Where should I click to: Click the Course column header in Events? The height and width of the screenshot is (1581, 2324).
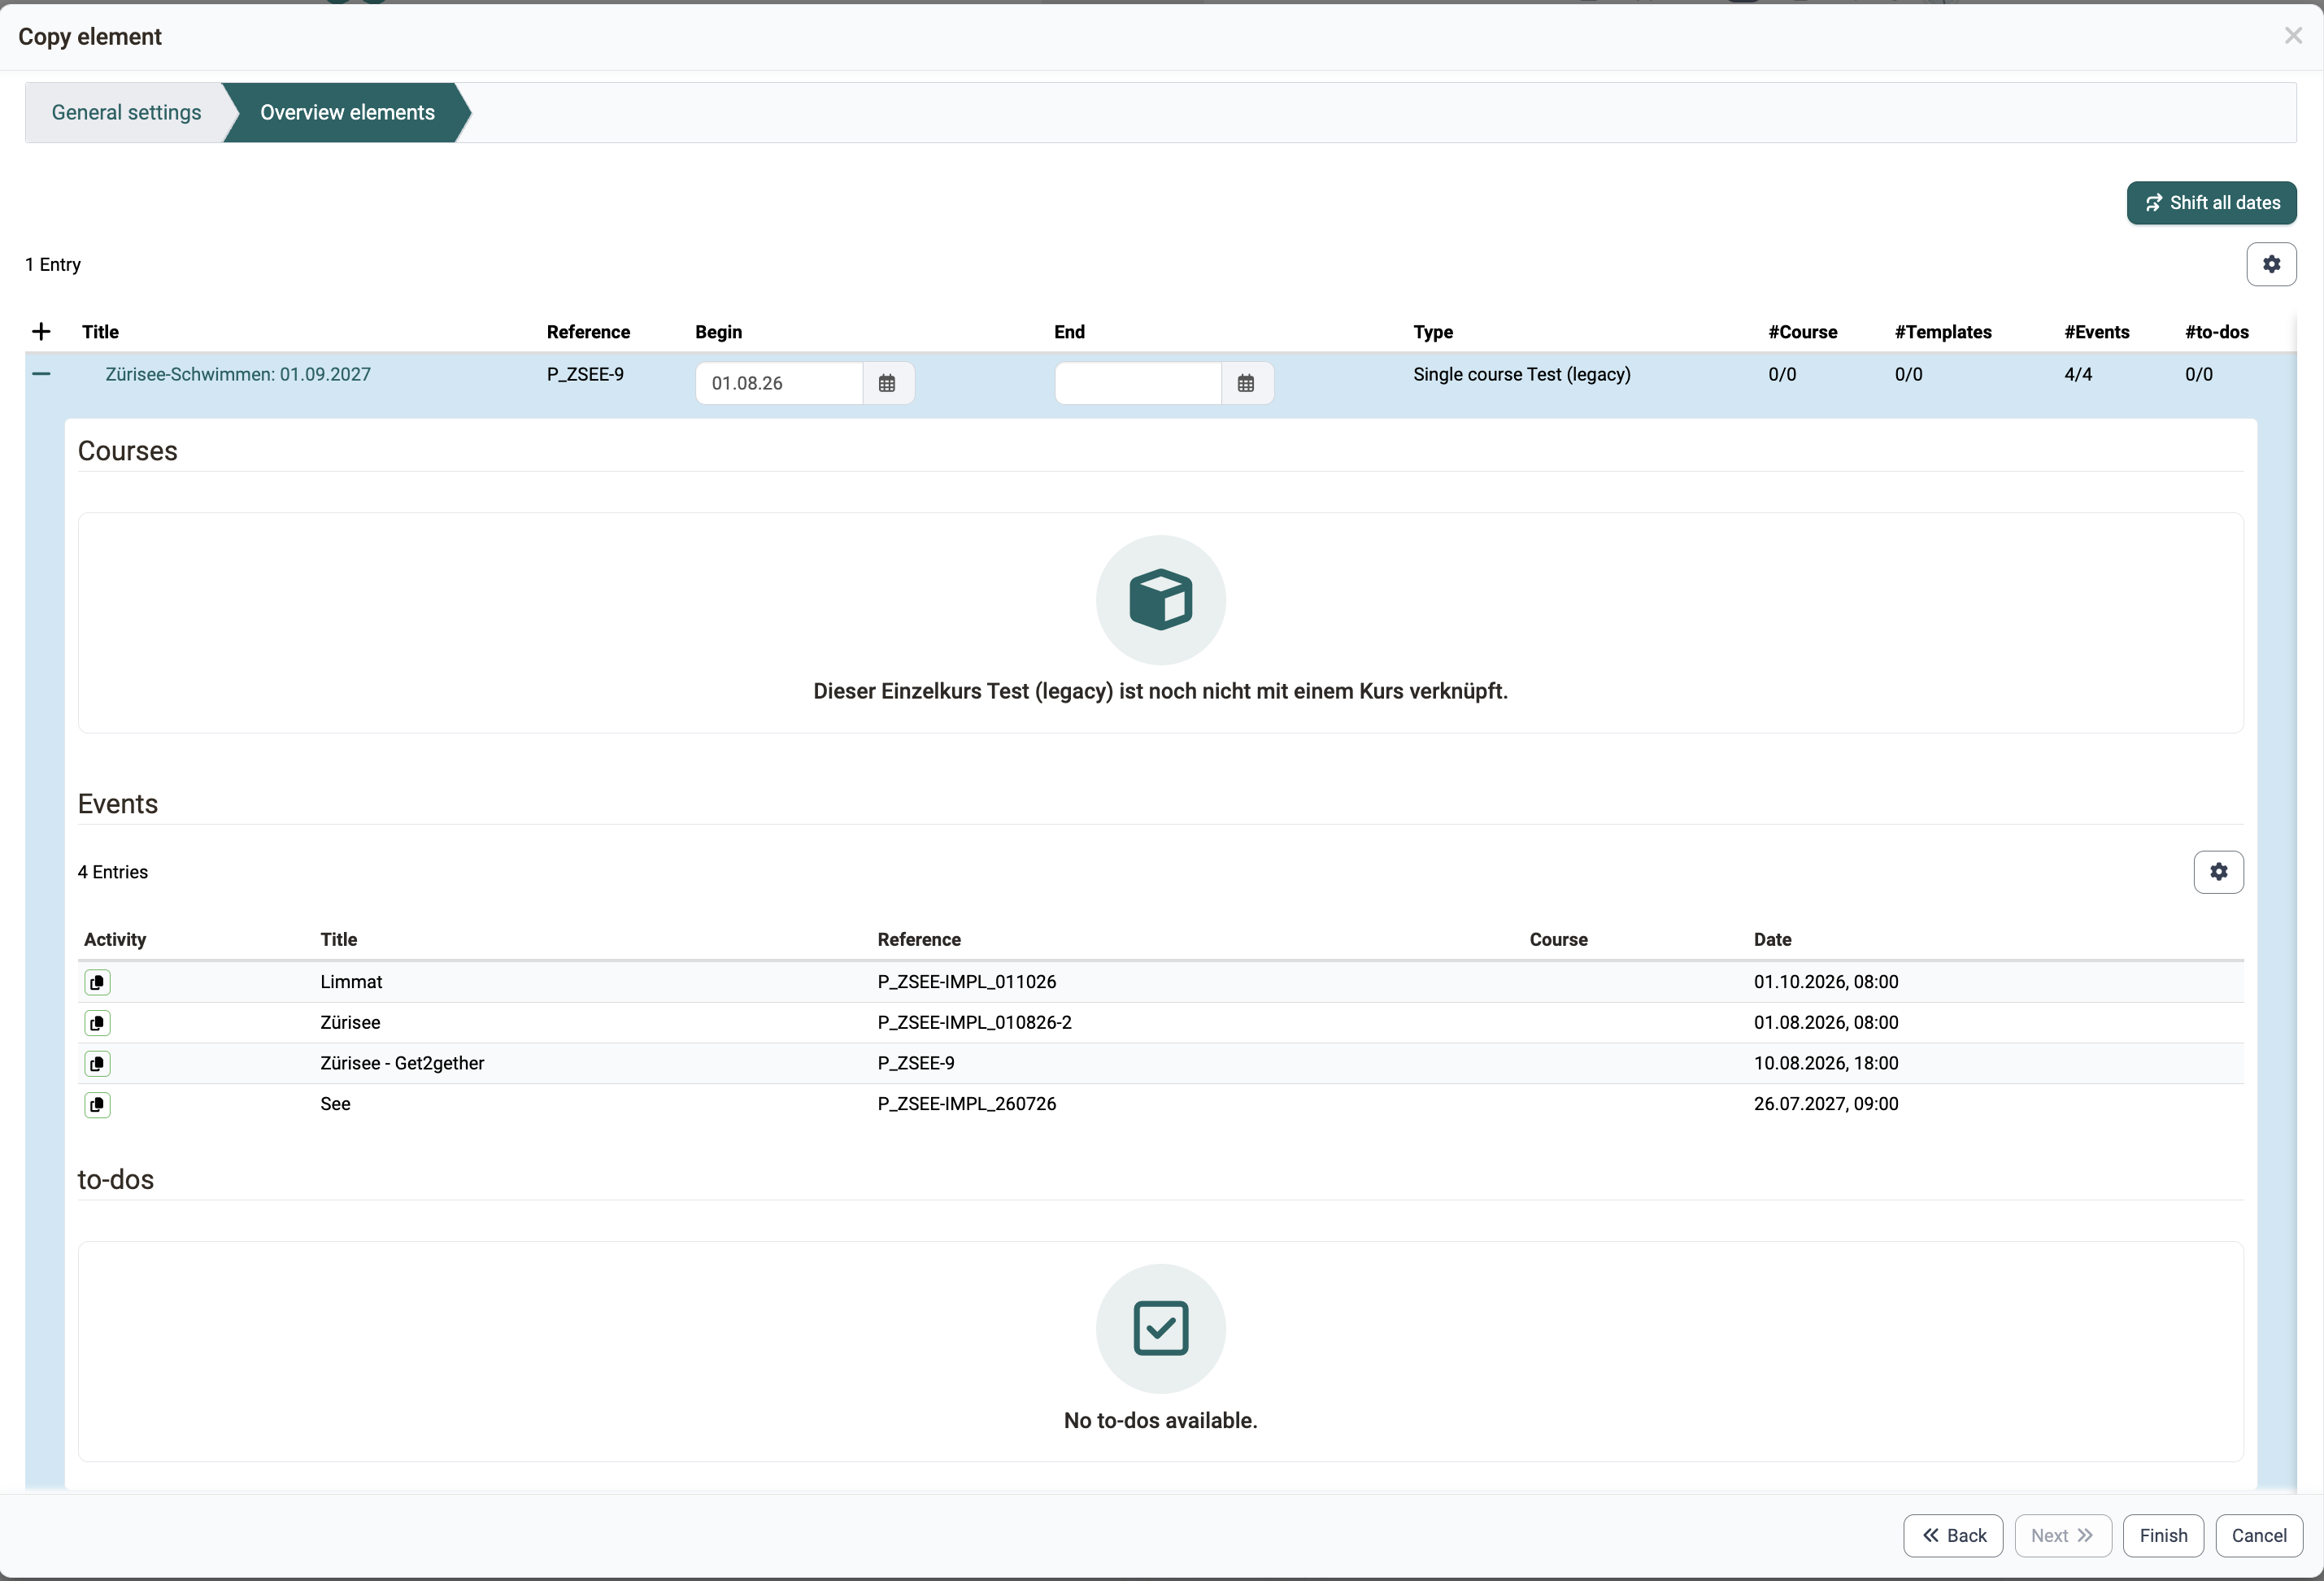click(1558, 939)
